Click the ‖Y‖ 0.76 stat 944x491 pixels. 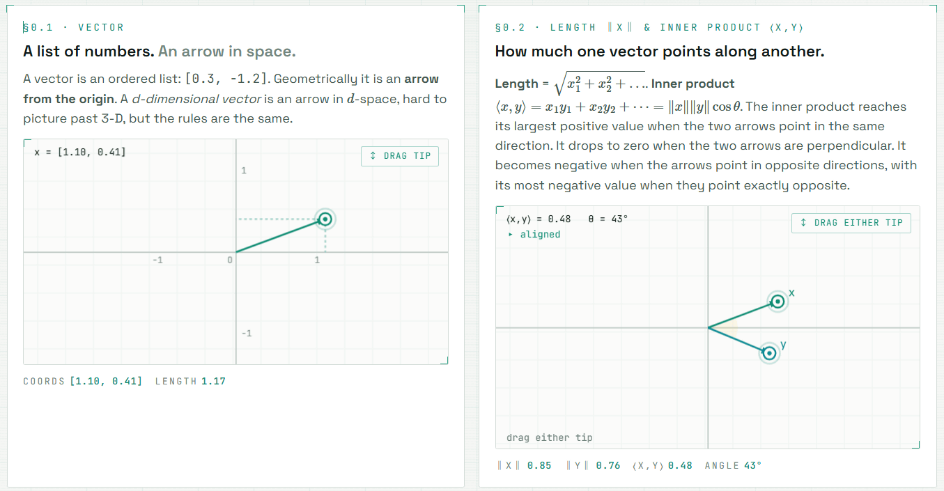(x=593, y=465)
